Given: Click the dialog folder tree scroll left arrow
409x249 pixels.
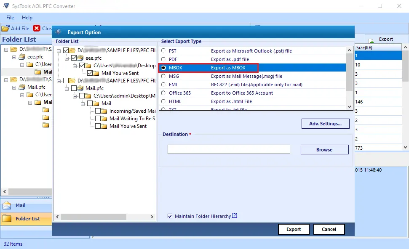Looking at the screenshot, I should click(57, 217).
